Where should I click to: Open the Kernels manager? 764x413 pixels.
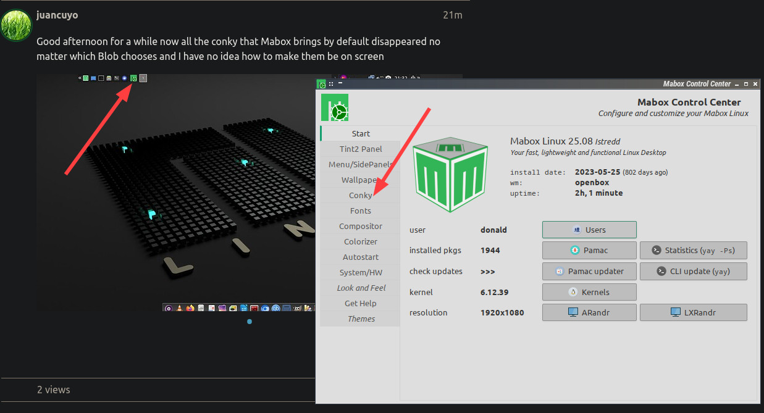tap(589, 292)
